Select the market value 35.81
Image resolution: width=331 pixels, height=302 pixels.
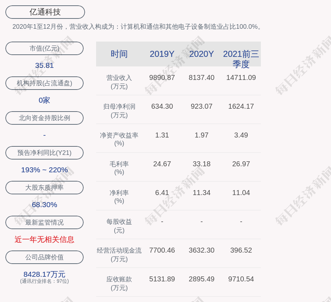click(44, 65)
